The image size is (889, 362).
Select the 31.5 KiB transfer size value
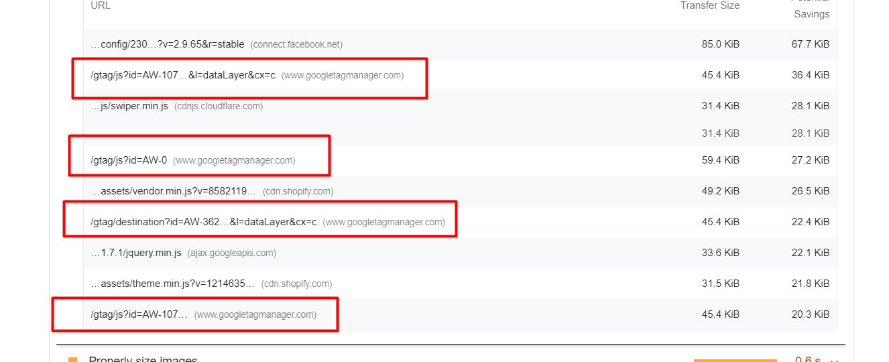pos(721,284)
